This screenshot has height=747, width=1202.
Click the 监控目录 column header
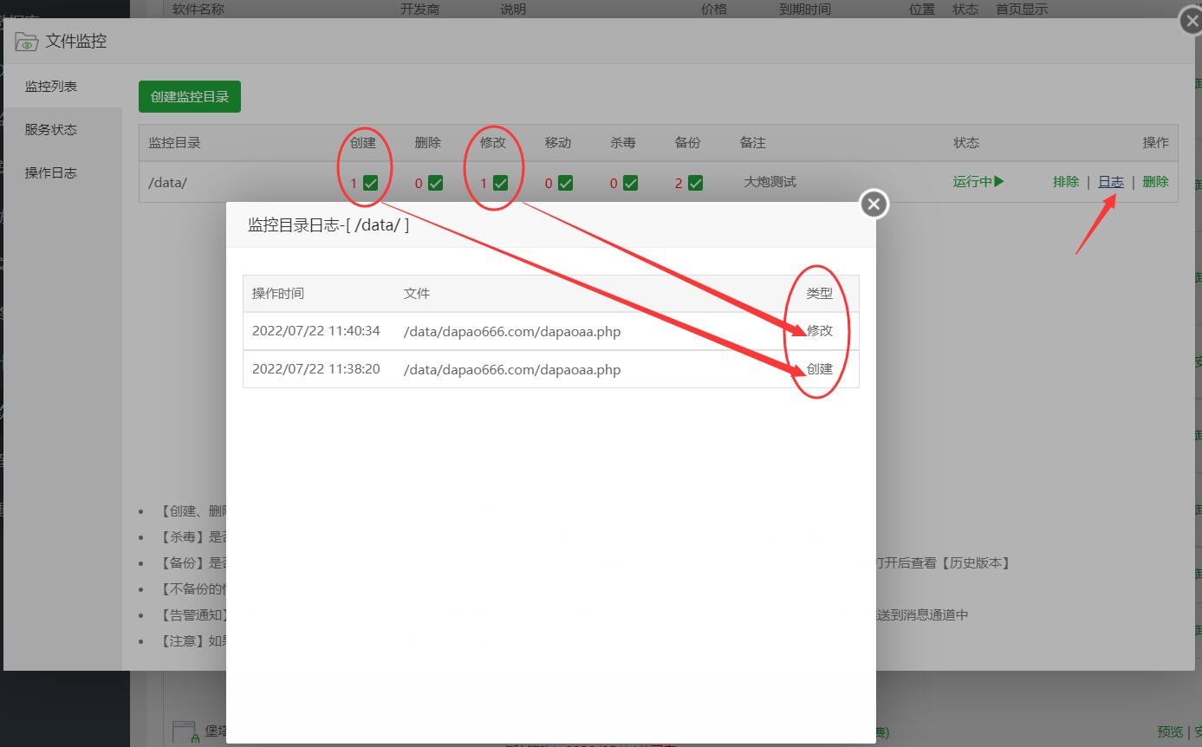(x=174, y=142)
